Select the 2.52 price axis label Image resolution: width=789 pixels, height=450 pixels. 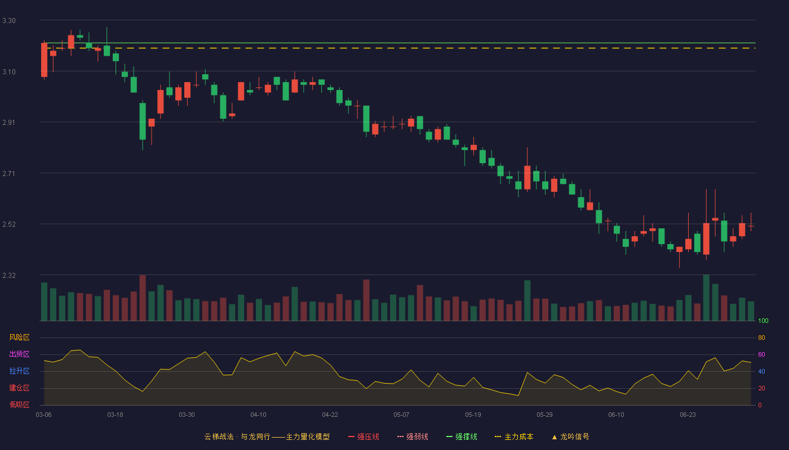tap(9, 224)
